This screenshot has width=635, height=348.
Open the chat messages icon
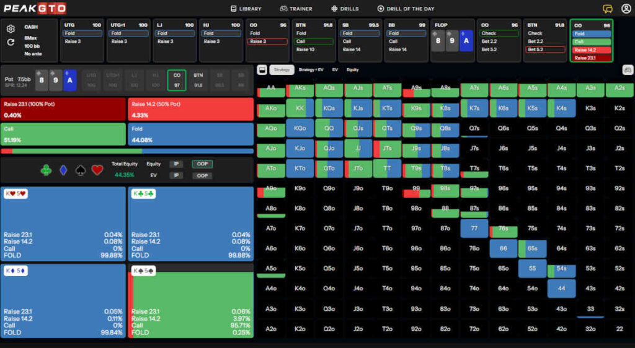click(607, 9)
